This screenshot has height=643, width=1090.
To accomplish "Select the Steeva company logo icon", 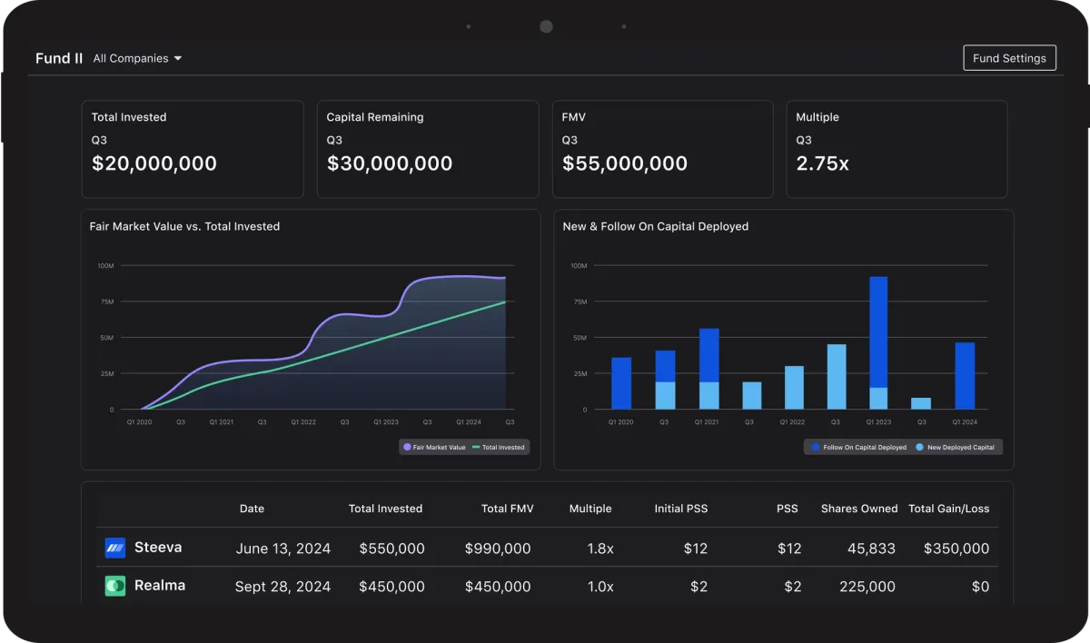I will pos(114,548).
